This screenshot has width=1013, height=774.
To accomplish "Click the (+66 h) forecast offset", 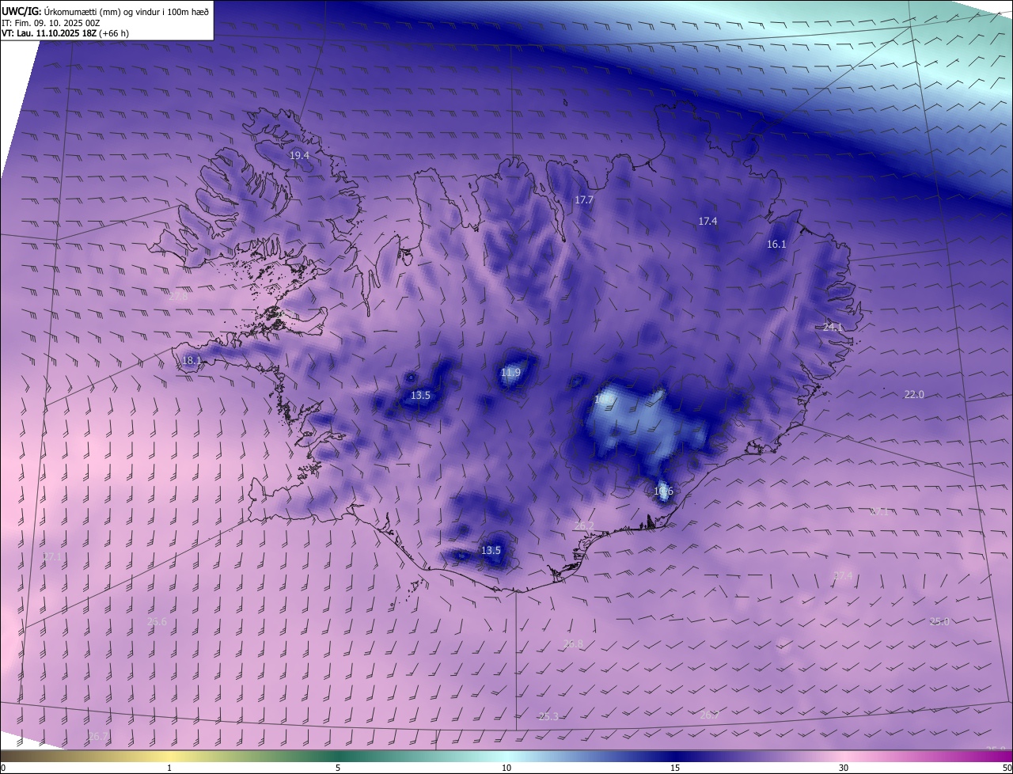I will pyautogui.click(x=115, y=33).
